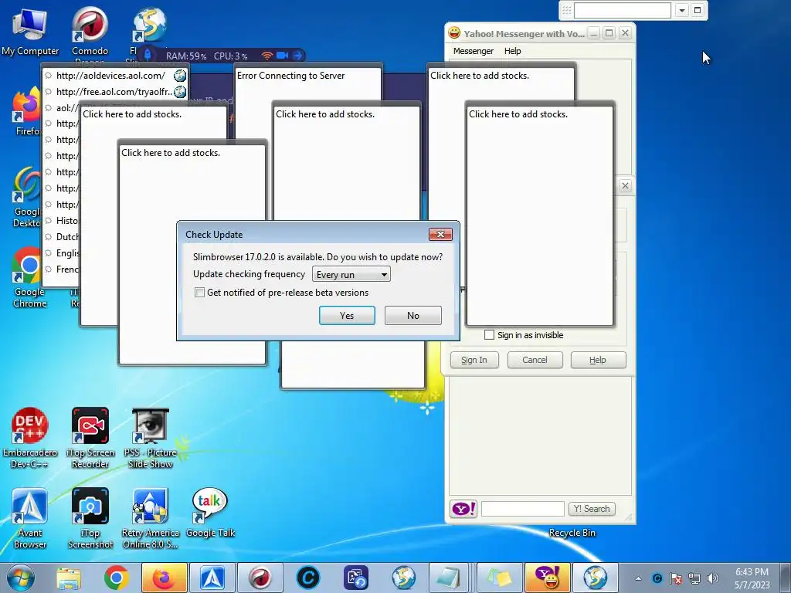This screenshot has height=593, width=791.
Task: Click the globe icon beside aoldevices.aol.com
Action: tap(179, 76)
